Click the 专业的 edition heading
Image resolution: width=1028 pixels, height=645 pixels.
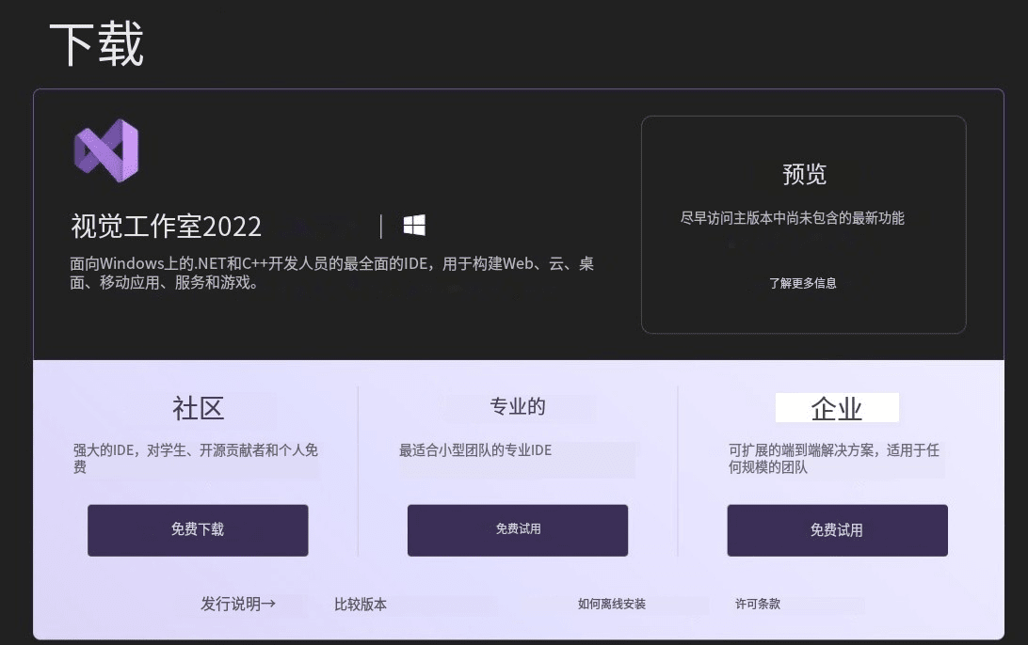coord(518,406)
